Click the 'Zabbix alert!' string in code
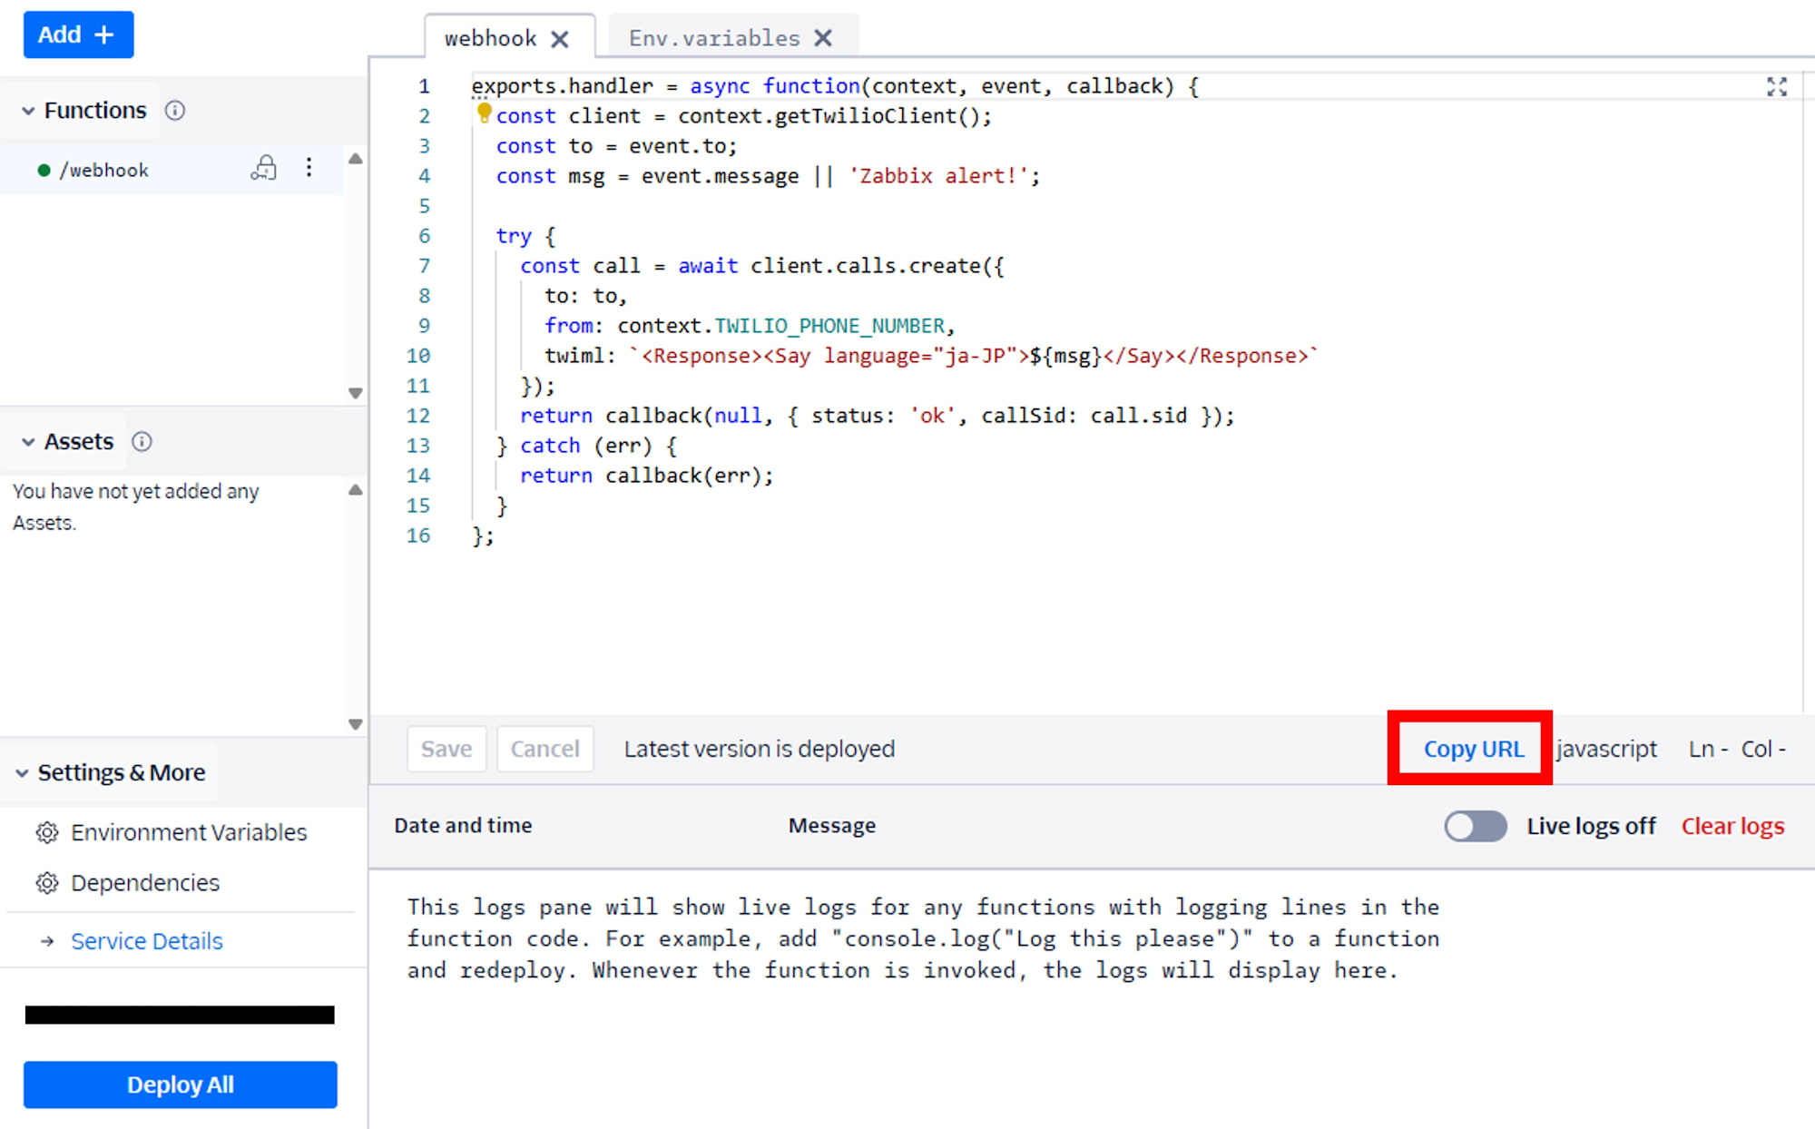1815x1129 pixels. tap(938, 176)
